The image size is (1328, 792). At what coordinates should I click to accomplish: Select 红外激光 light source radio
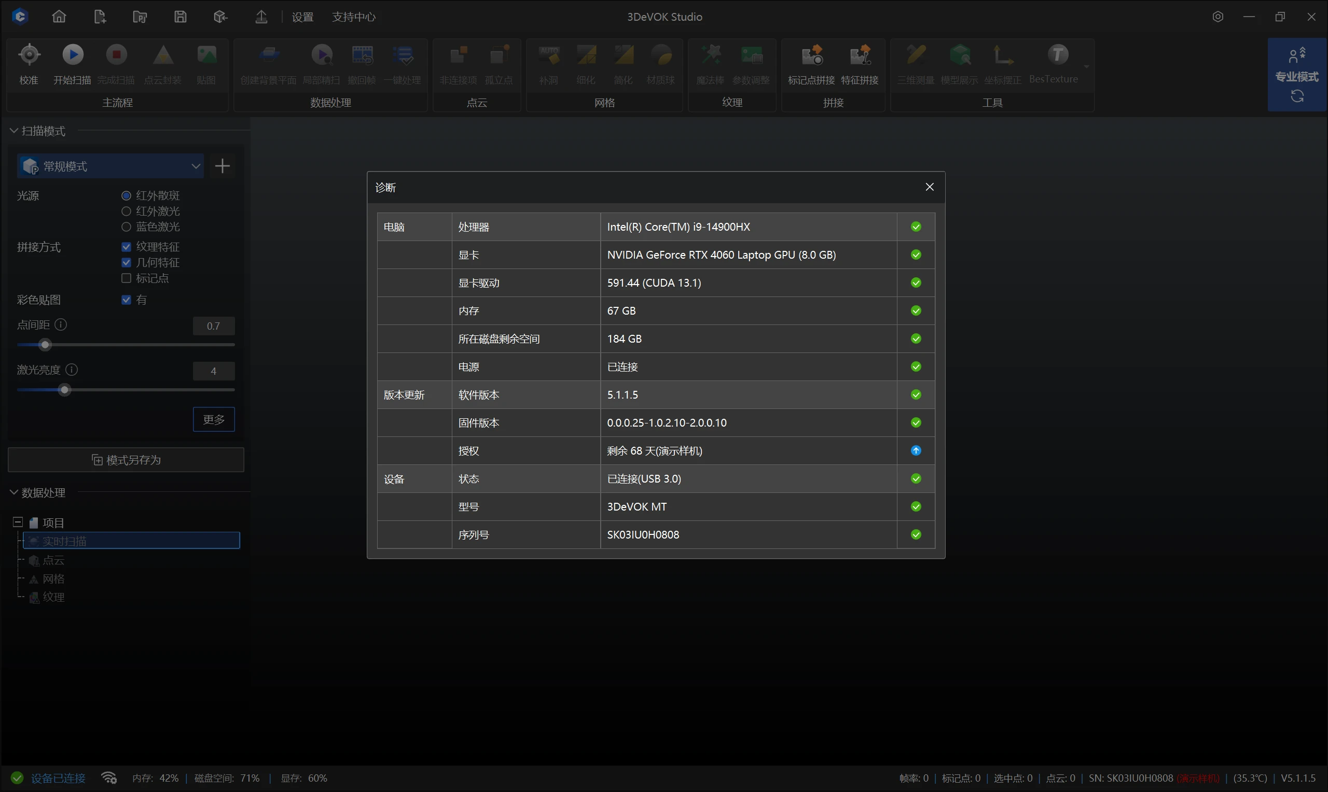pyautogui.click(x=127, y=211)
